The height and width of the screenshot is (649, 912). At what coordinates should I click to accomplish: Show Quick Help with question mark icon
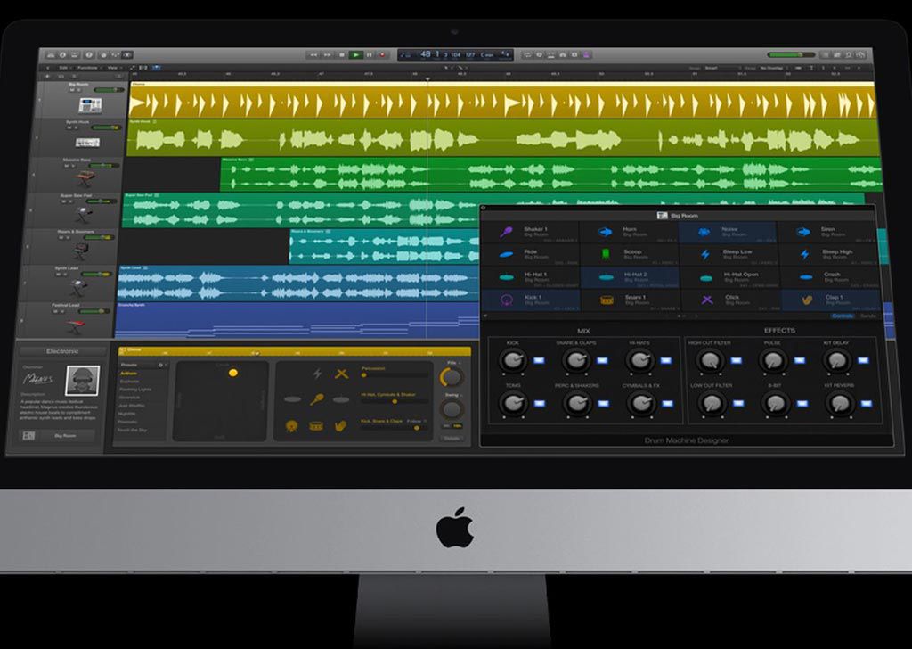[x=89, y=54]
